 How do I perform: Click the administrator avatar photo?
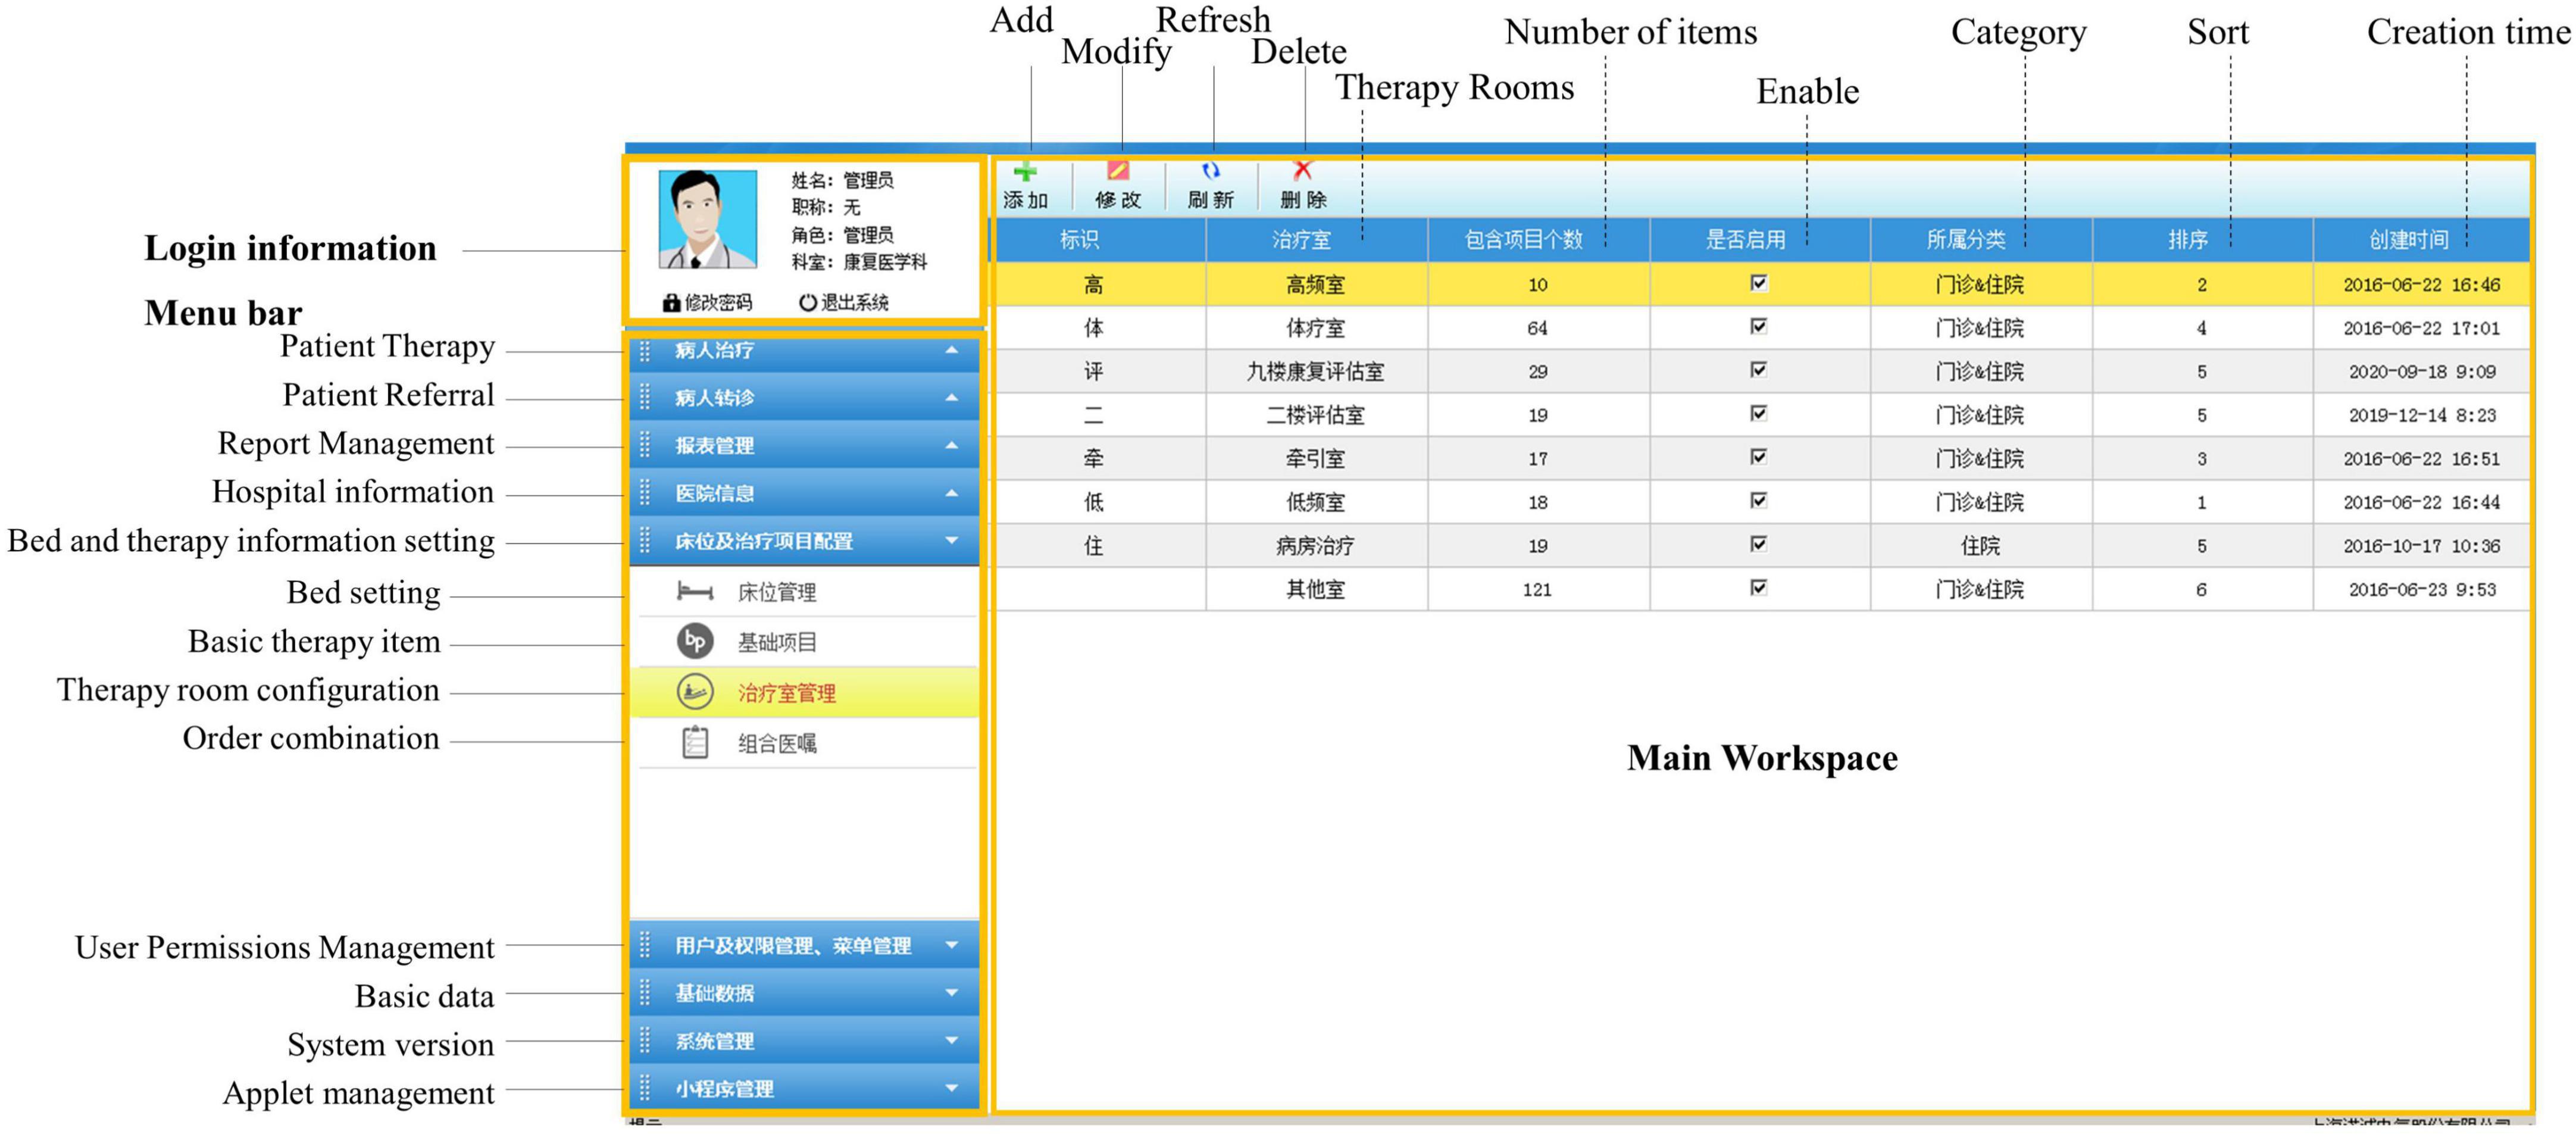(x=707, y=219)
